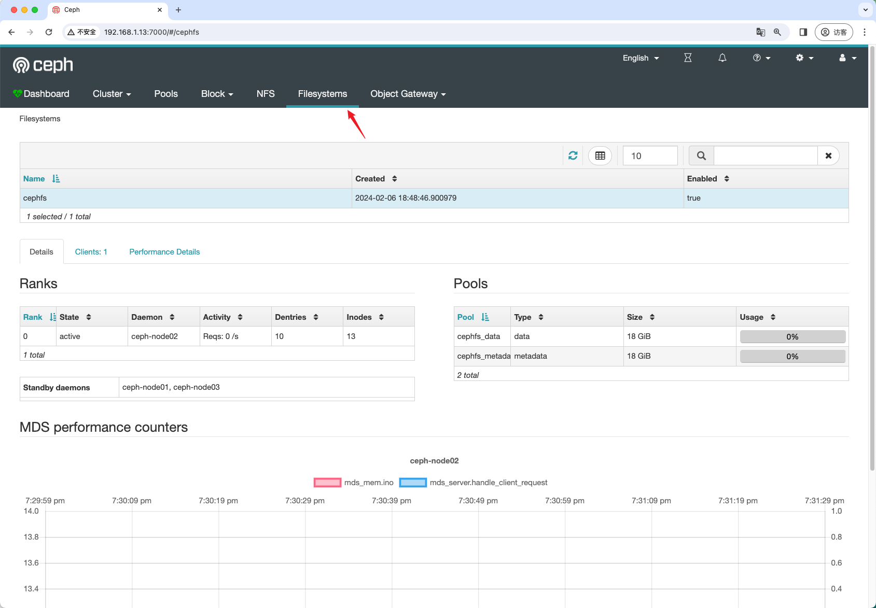
Task: Open the Pools page
Action: tap(166, 94)
